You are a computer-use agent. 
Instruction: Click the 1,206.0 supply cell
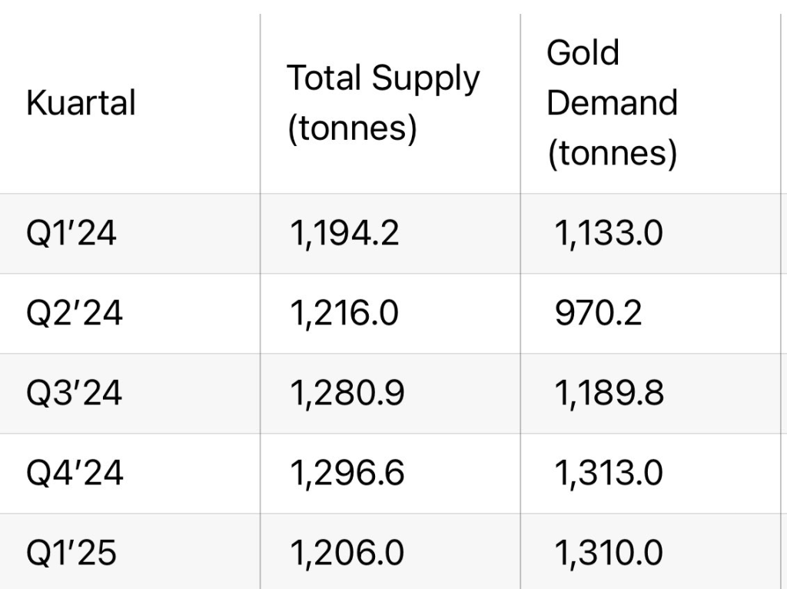point(347,553)
